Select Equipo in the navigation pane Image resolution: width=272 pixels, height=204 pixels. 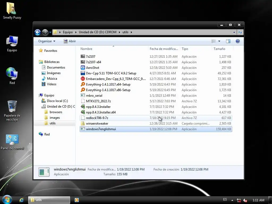coord(49,95)
